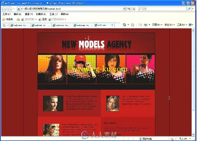The width and height of the screenshot is (197, 141).
Task: Click the Read Mail icon
Action: tap(140, 25)
